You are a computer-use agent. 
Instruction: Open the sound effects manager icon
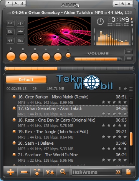(x=20, y=32)
